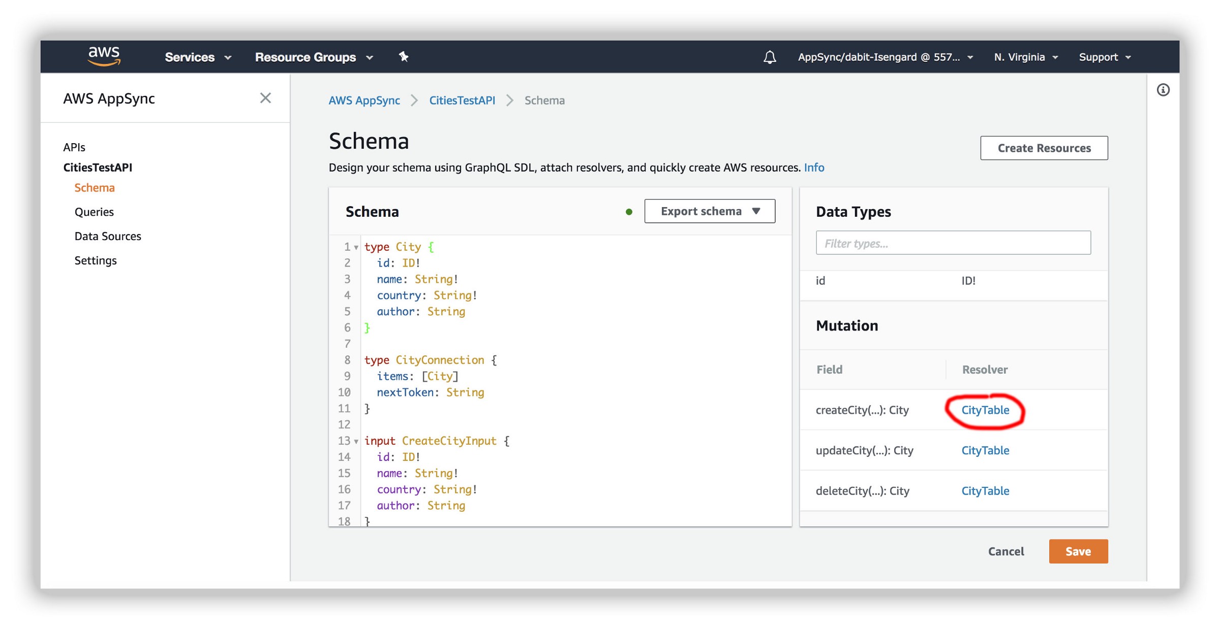Click the AWS logo home icon
The width and height of the screenshot is (1220, 629).
coord(104,56)
